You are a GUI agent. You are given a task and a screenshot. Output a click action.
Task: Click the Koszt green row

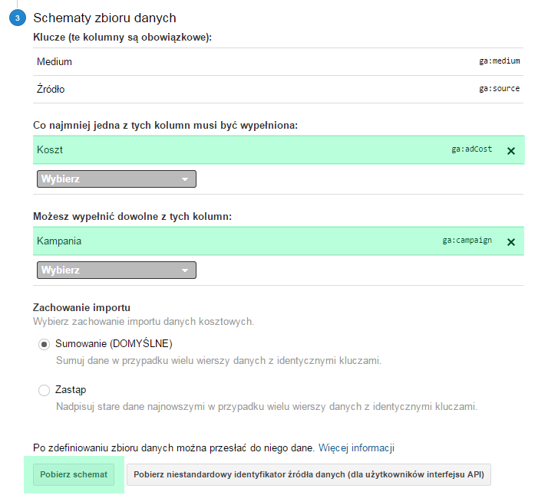[279, 149]
